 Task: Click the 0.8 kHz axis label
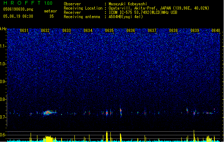coord(3,99)
